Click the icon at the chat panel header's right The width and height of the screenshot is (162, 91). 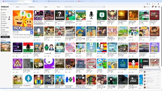coord(159,67)
